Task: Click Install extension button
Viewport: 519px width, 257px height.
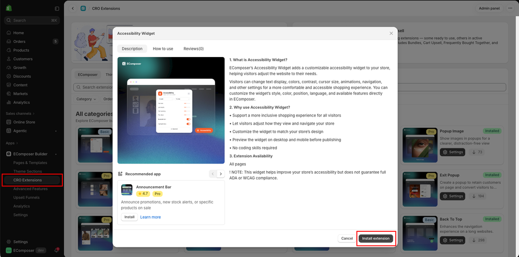Action: coord(376,238)
